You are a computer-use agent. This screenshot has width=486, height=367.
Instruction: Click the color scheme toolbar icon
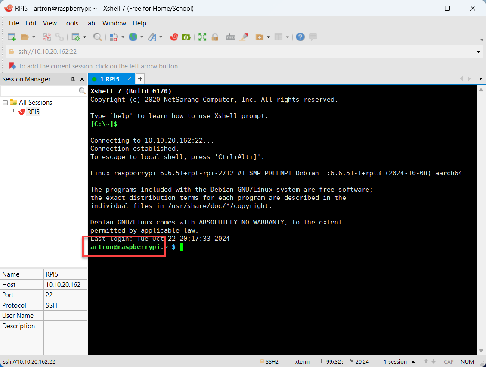coord(114,37)
